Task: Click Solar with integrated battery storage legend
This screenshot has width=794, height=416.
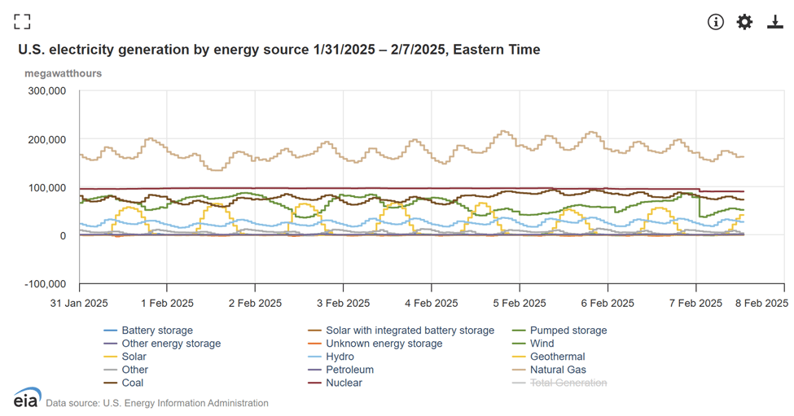Action: pos(410,331)
